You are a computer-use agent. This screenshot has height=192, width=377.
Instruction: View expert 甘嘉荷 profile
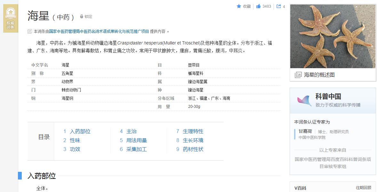coord(305,132)
